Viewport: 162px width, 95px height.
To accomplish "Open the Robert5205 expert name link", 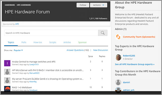I will pos(129,56).
